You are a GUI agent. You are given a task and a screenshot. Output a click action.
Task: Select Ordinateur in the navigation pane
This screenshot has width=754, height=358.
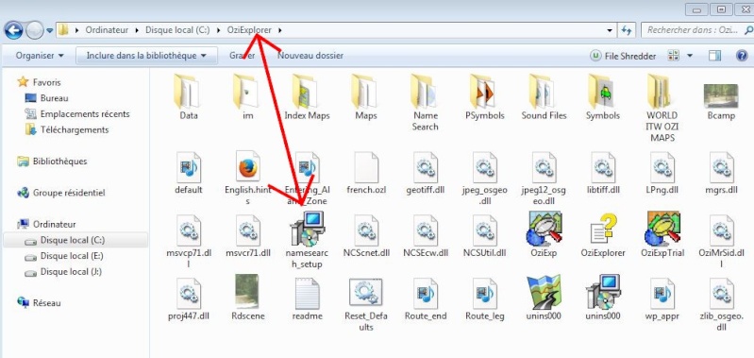[46, 224]
